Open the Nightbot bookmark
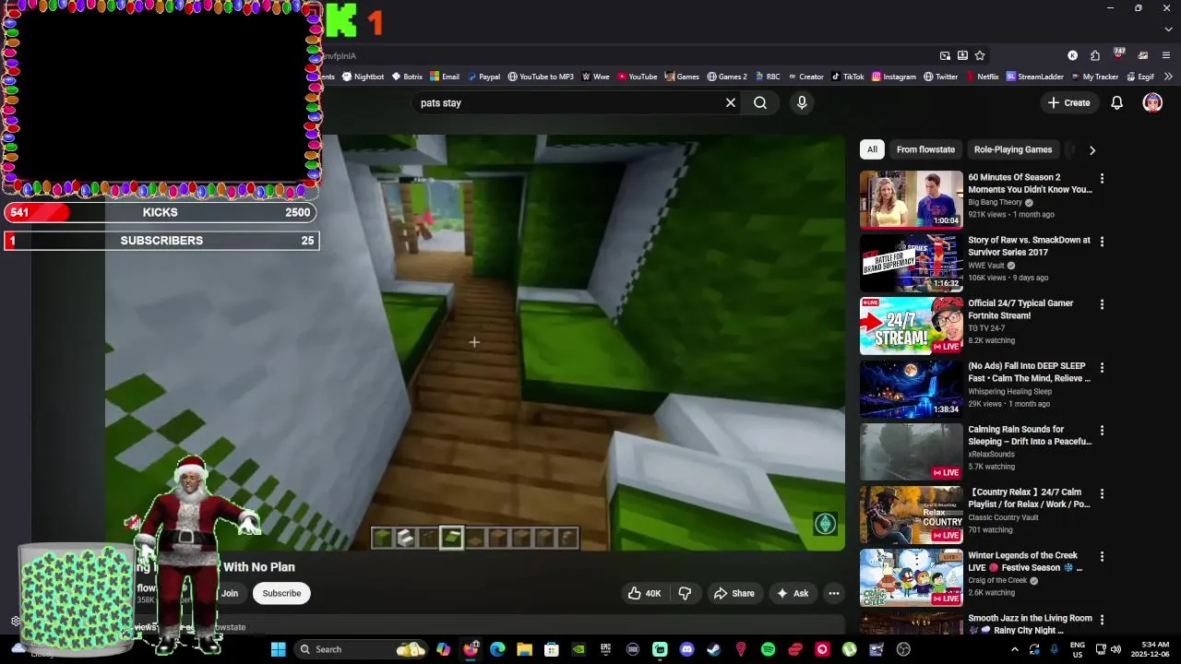 click(x=363, y=77)
